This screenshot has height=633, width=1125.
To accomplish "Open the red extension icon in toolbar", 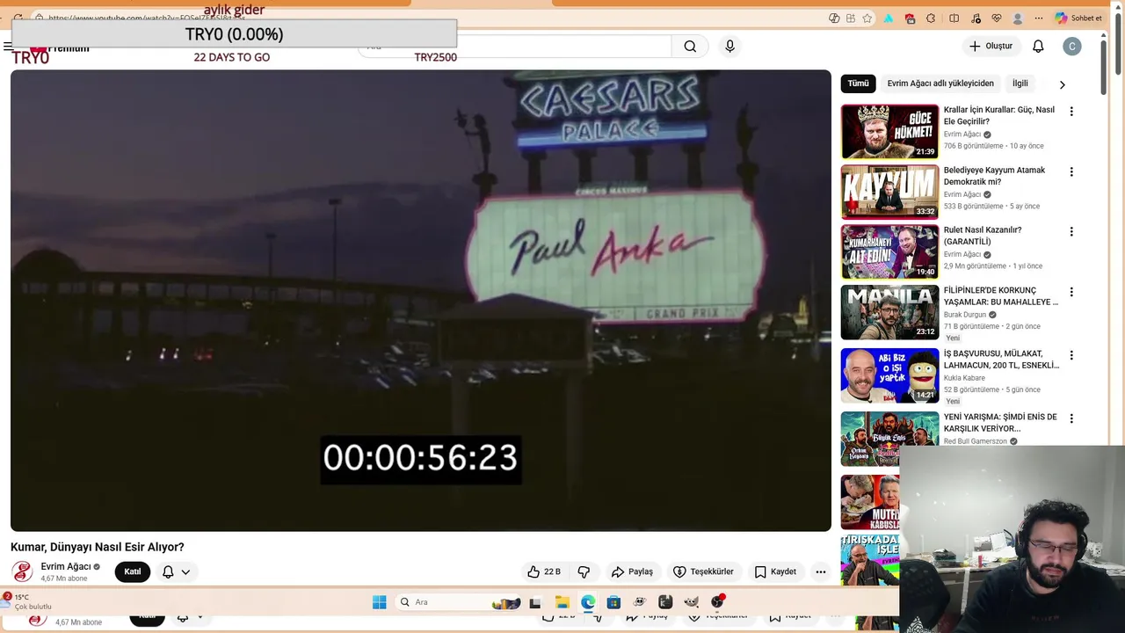I will click(x=910, y=18).
